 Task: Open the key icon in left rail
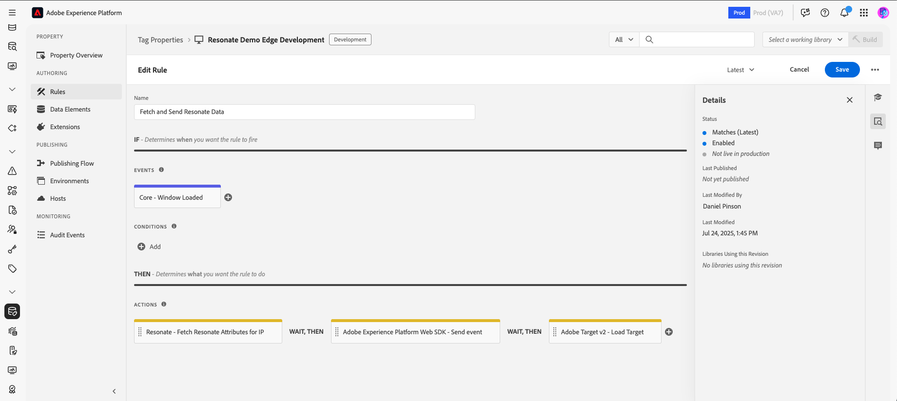[x=12, y=249]
